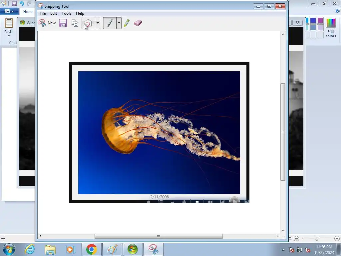Pick the purple color swatch in Paint
341x256 pixels.
(x=320, y=20)
